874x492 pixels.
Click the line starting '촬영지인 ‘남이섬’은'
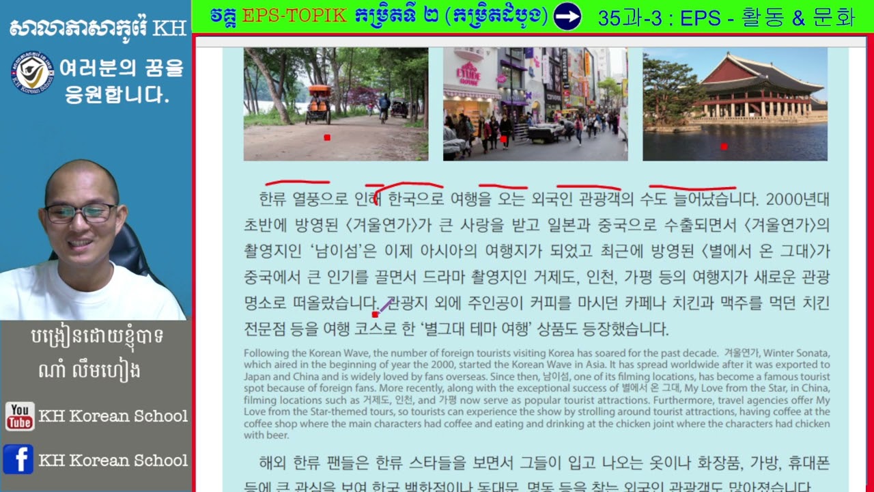(x=537, y=251)
